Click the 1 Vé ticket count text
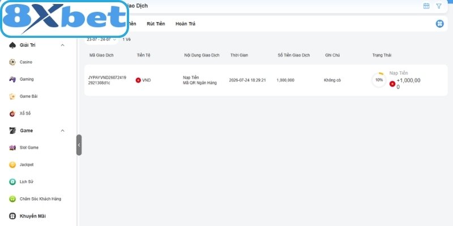This screenshot has width=453, height=226. (x=126, y=40)
